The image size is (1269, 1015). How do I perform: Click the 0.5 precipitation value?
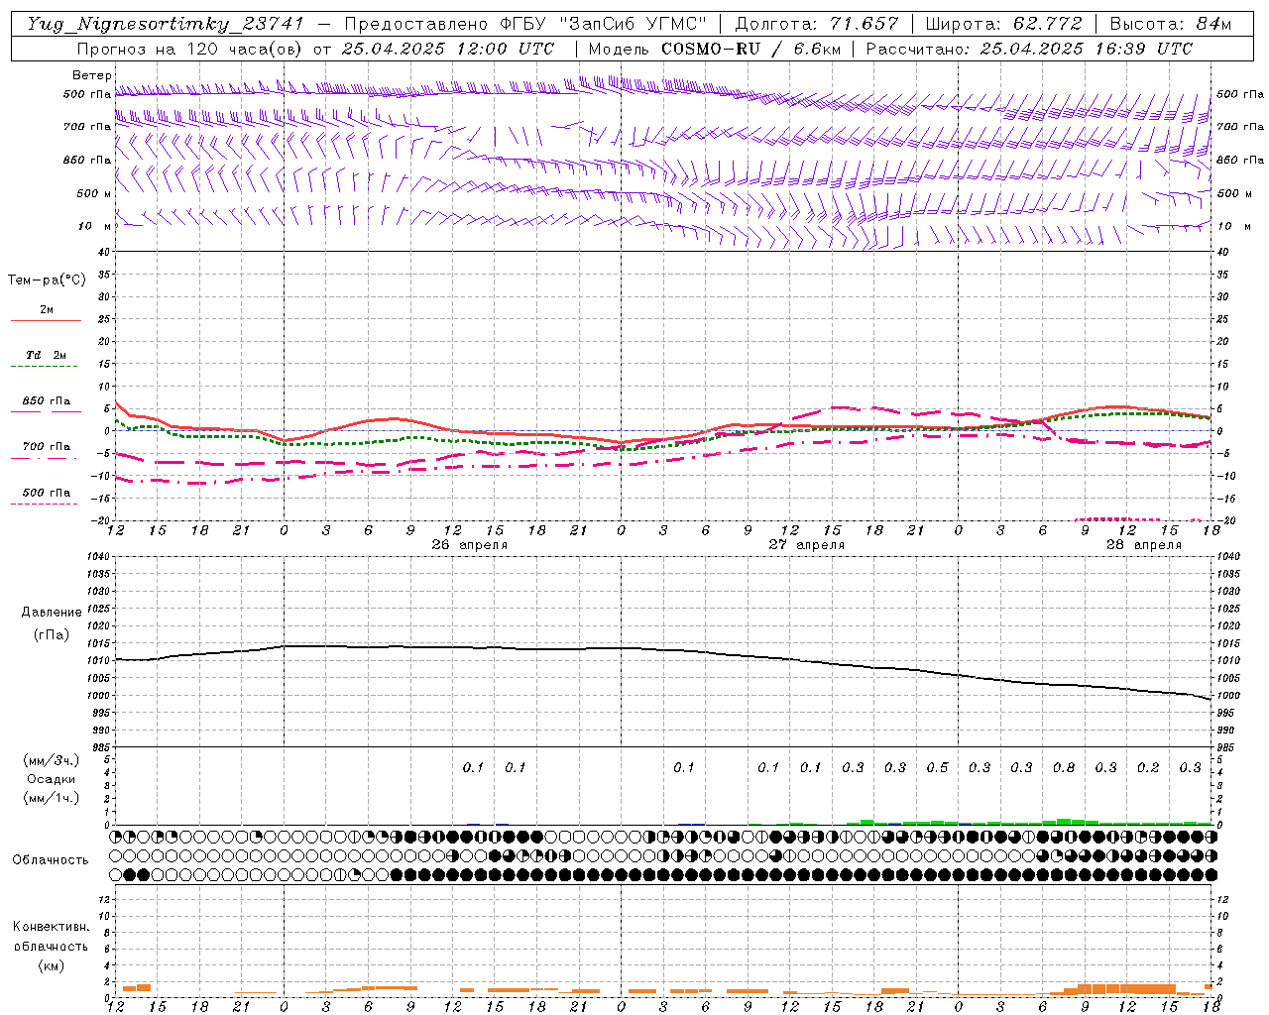tap(937, 767)
